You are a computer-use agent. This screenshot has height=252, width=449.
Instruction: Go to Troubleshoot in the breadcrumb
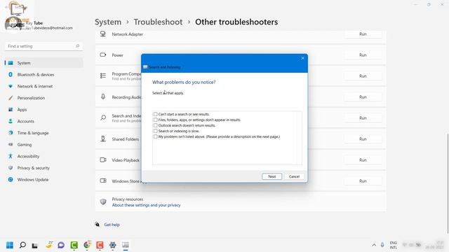[158, 22]
